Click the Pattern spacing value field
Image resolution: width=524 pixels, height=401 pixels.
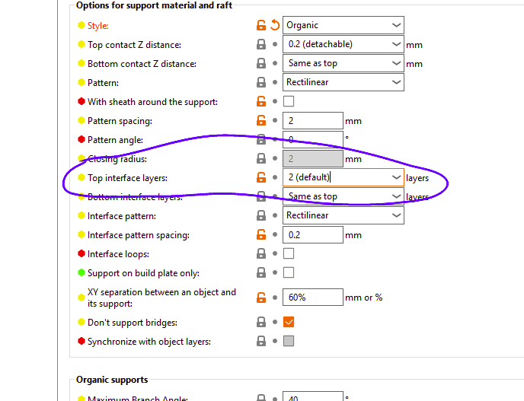pos(312,120)
